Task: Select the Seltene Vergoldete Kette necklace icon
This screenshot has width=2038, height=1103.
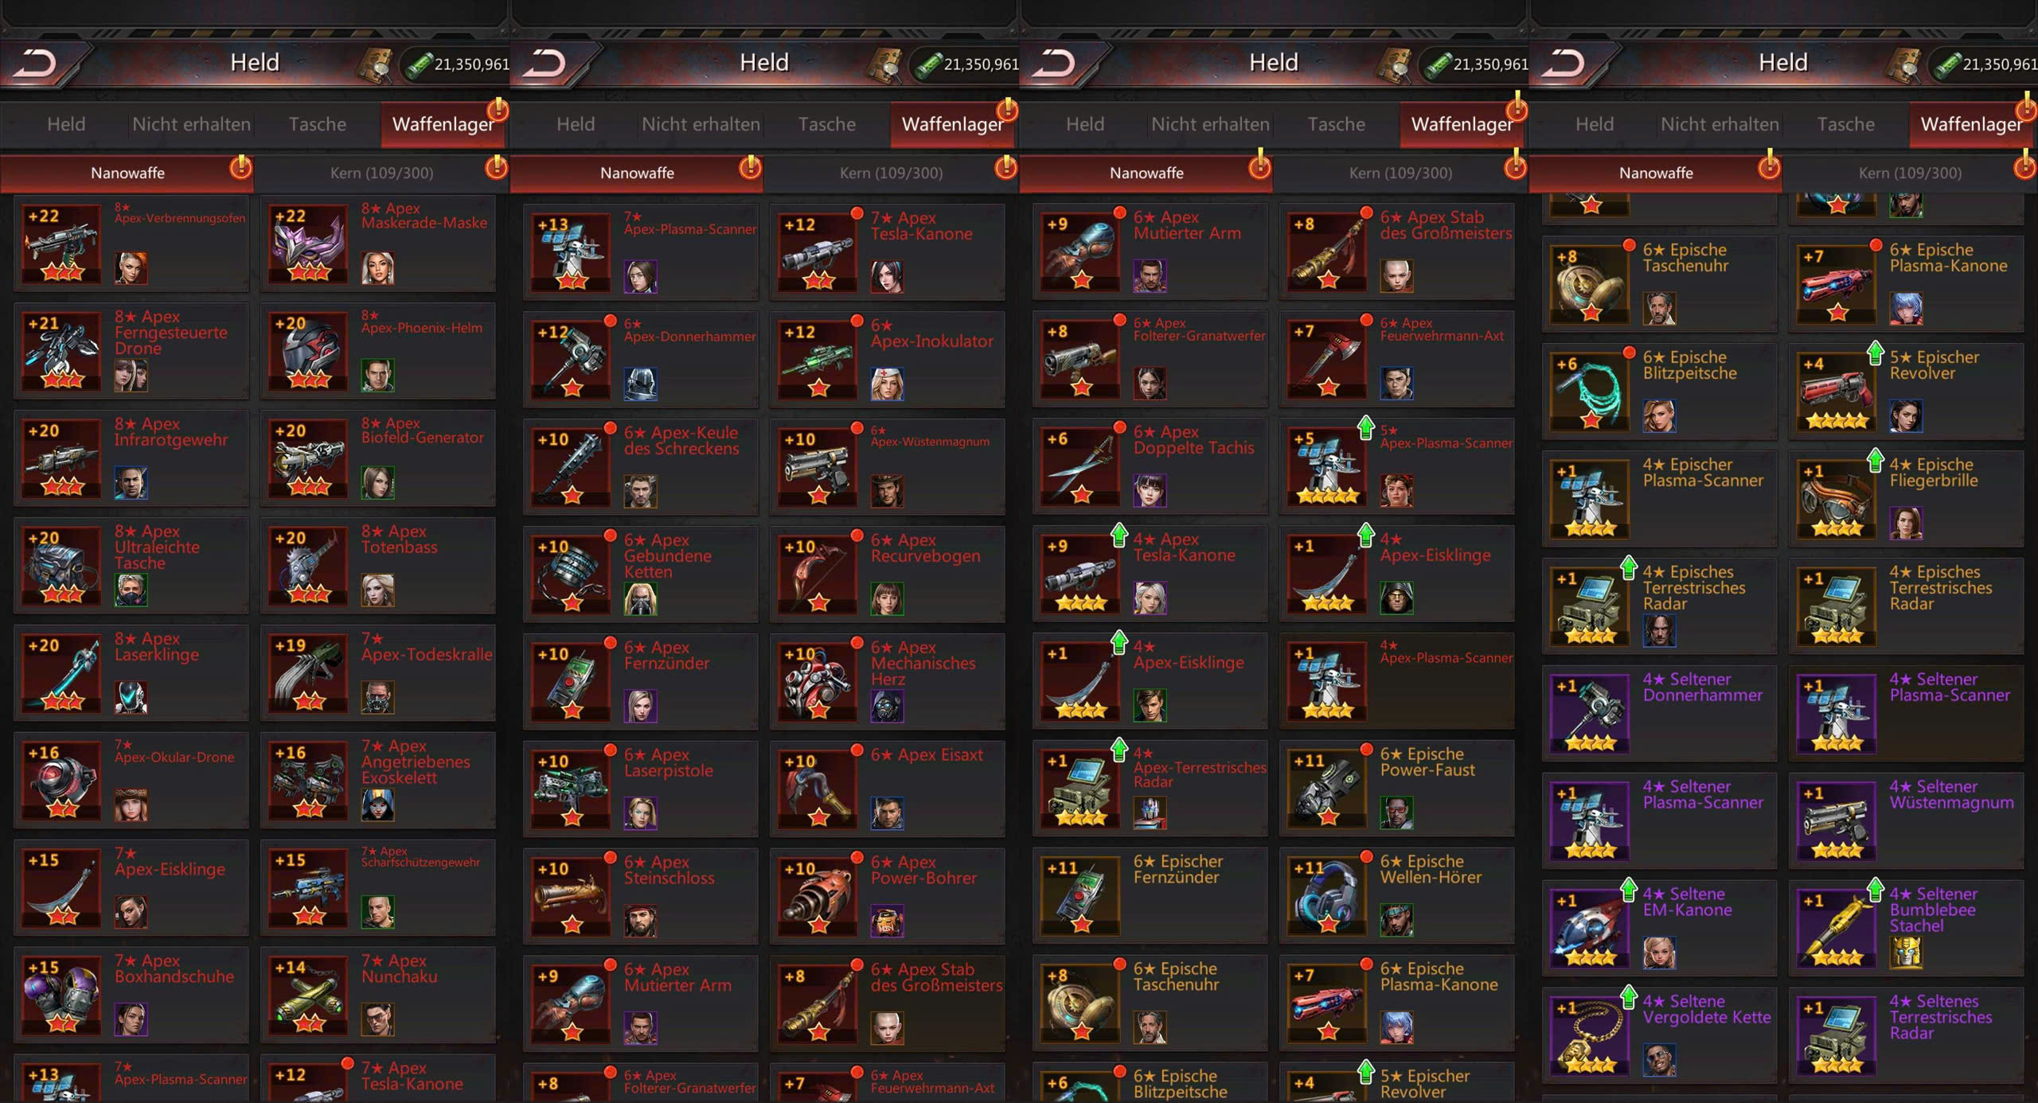Action: (x=1590, y=1036)
